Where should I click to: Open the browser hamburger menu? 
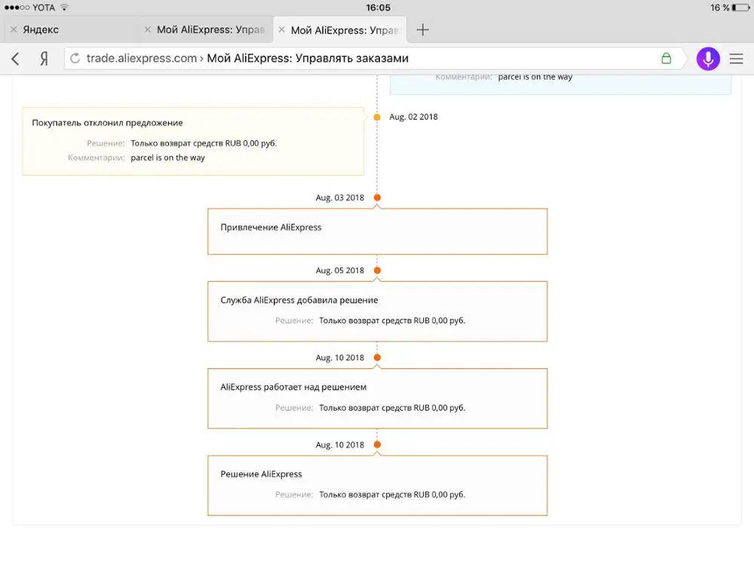coord(736,59)
